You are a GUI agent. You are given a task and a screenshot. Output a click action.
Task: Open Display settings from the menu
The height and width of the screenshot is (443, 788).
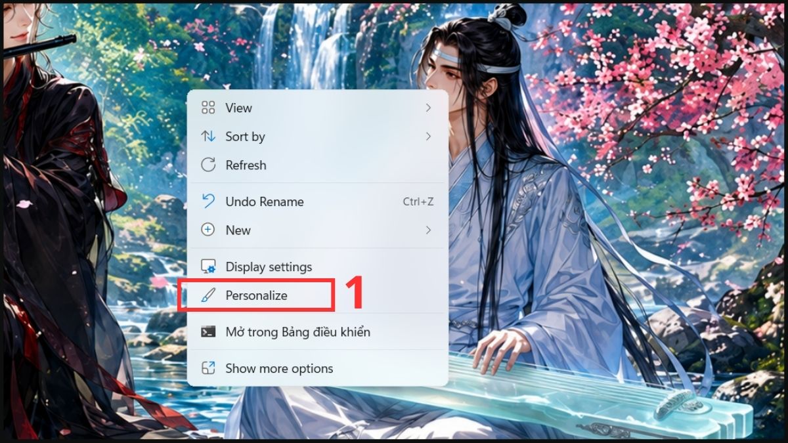tap(317, 266)
